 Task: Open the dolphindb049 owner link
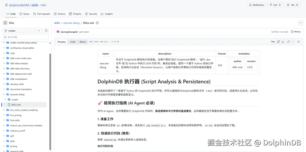[x=19, y=5]
